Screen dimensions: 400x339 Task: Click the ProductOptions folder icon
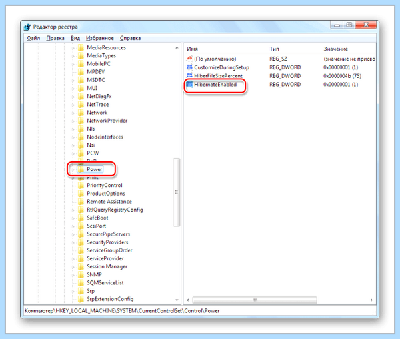click(x=81, y=194)
